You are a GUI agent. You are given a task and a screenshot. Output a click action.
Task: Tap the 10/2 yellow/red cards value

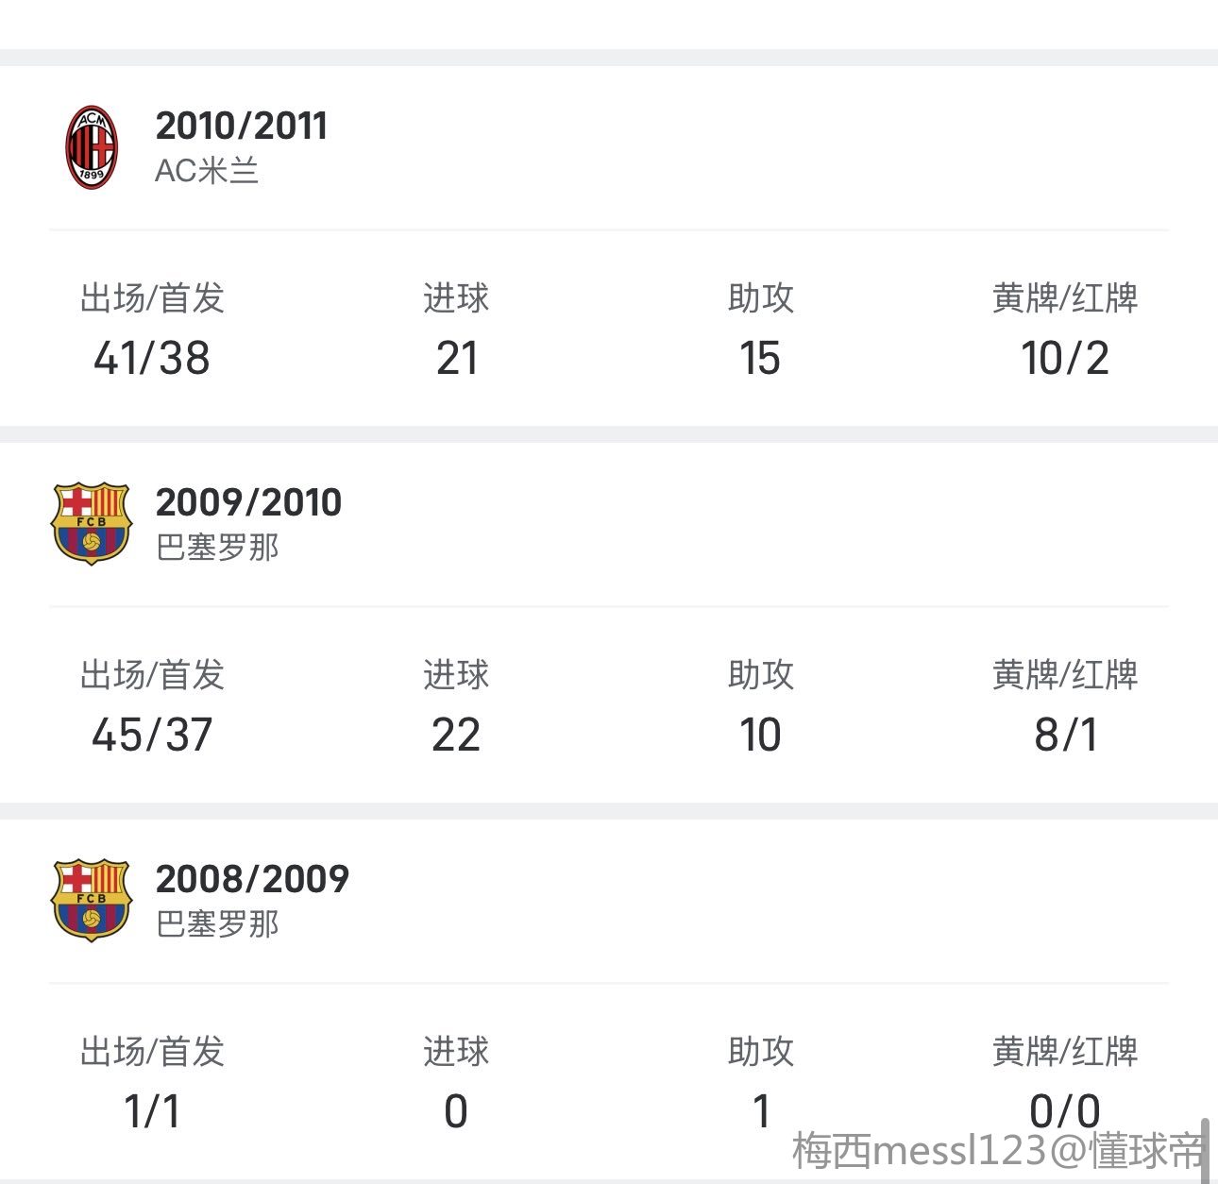pos(1064,359)
